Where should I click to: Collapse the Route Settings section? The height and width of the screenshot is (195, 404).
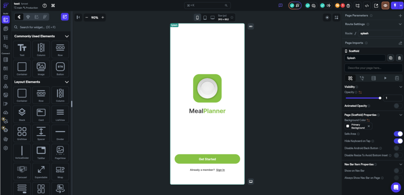pyautogui.click(x=400, y=24)
